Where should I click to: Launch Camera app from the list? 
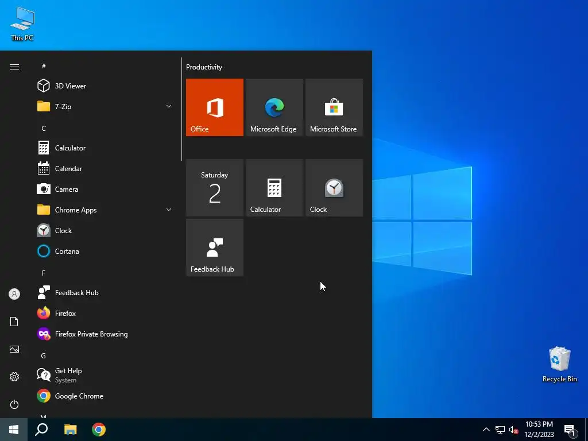[105, 189]
